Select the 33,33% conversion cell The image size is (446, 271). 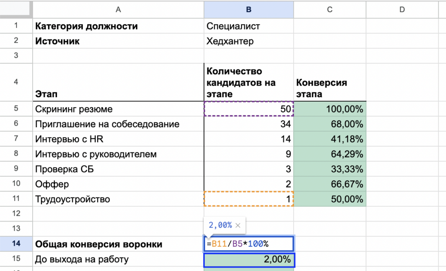coord(330,169)
